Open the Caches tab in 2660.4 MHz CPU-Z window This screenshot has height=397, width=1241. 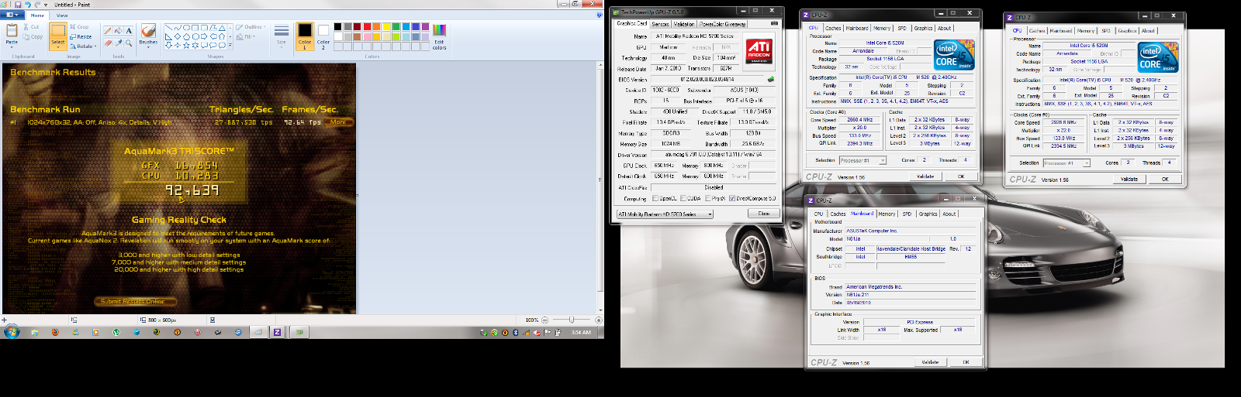(833, 28)
